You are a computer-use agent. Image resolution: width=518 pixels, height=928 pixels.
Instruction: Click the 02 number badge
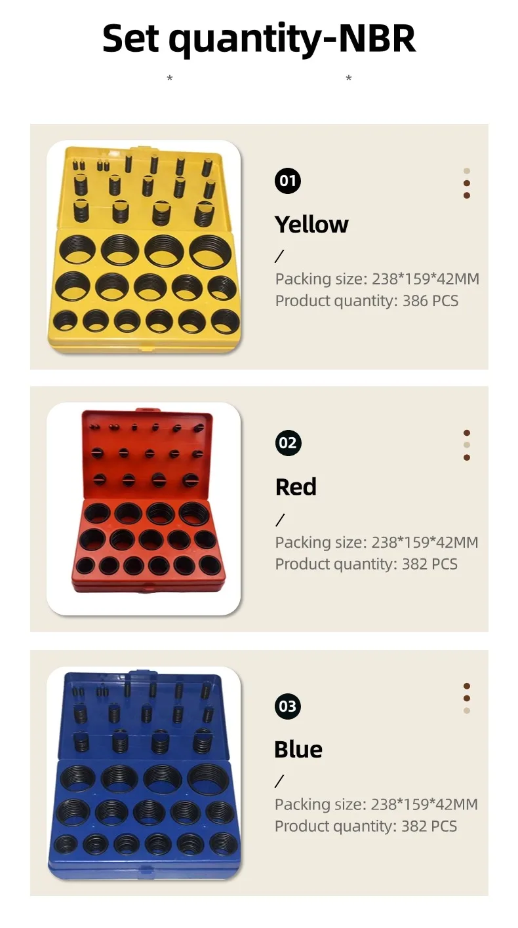point(287,443)
